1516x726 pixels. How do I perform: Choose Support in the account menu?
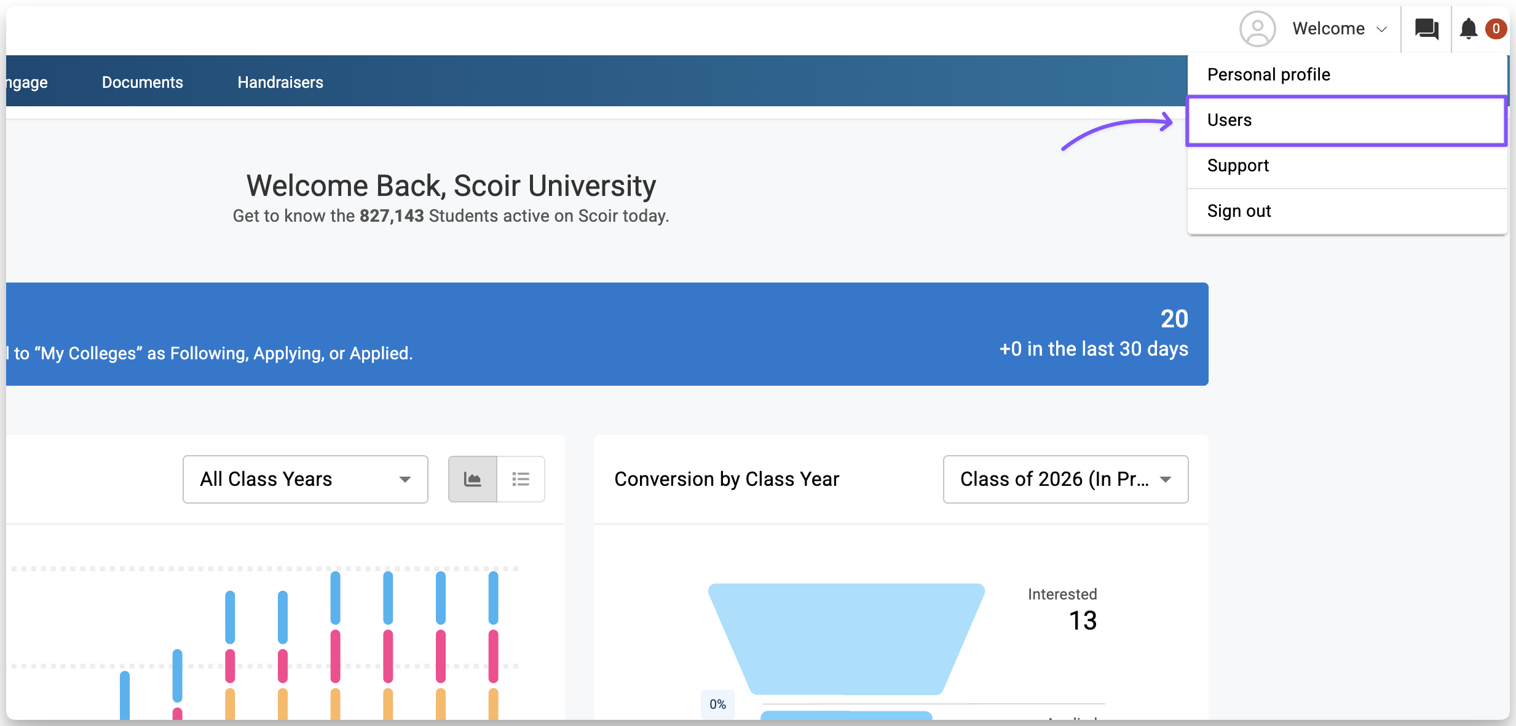coord(1238,166)
